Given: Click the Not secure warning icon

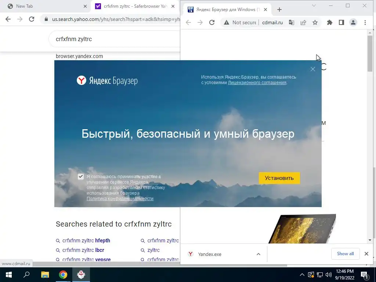Looking at the screenshot, I should pyautogui.click(x=226, y=22).
